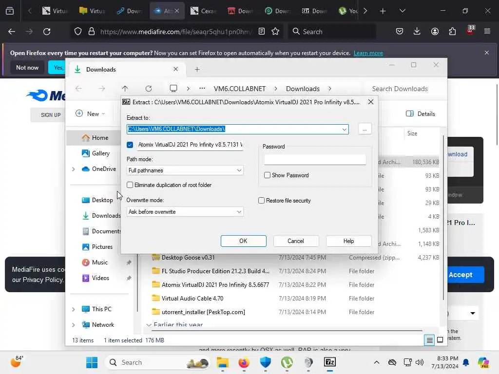The height and width of the screenshot is (374, 499).
Task: Open Help in the Extract dialog
Action: [348, 241]
